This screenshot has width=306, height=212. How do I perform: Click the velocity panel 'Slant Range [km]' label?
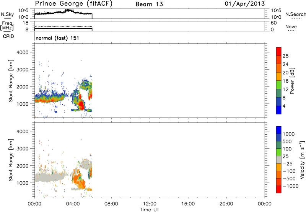pyautogui.click(x=11, y=160)
